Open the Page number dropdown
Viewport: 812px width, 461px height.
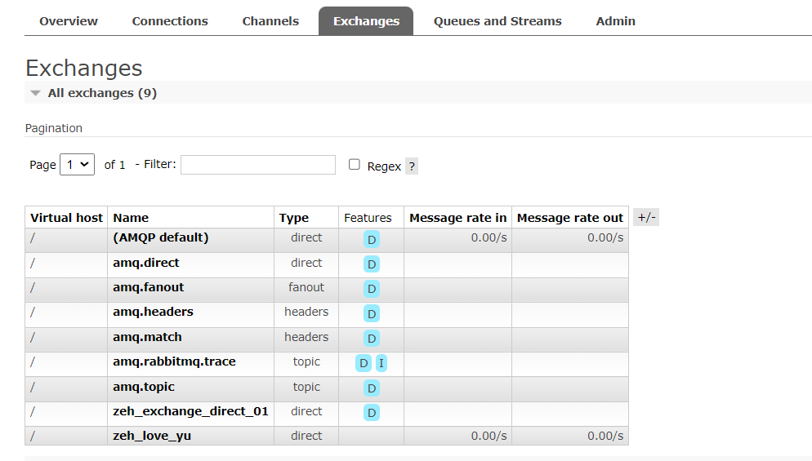[78, 165]
